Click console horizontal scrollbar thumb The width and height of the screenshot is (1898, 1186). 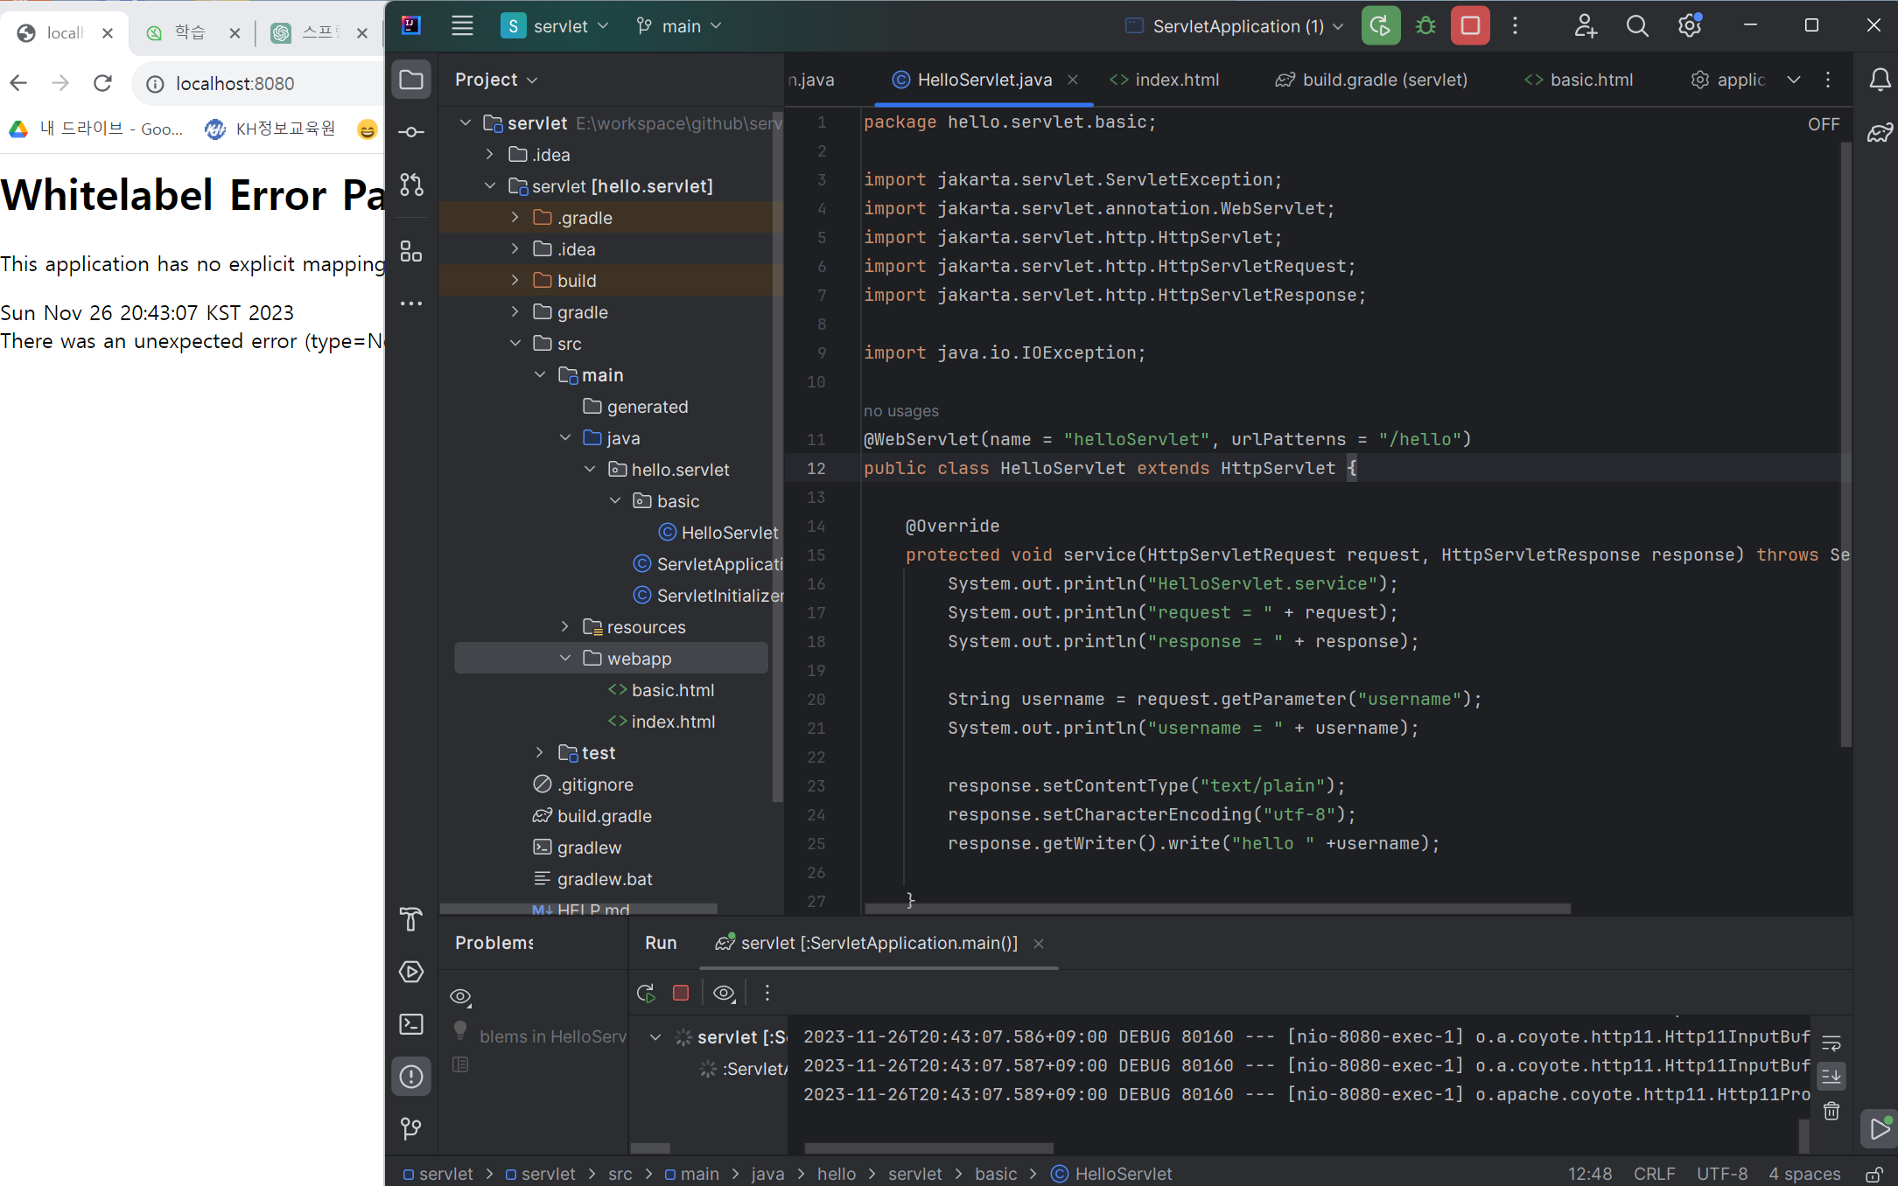coord(928,1148)
